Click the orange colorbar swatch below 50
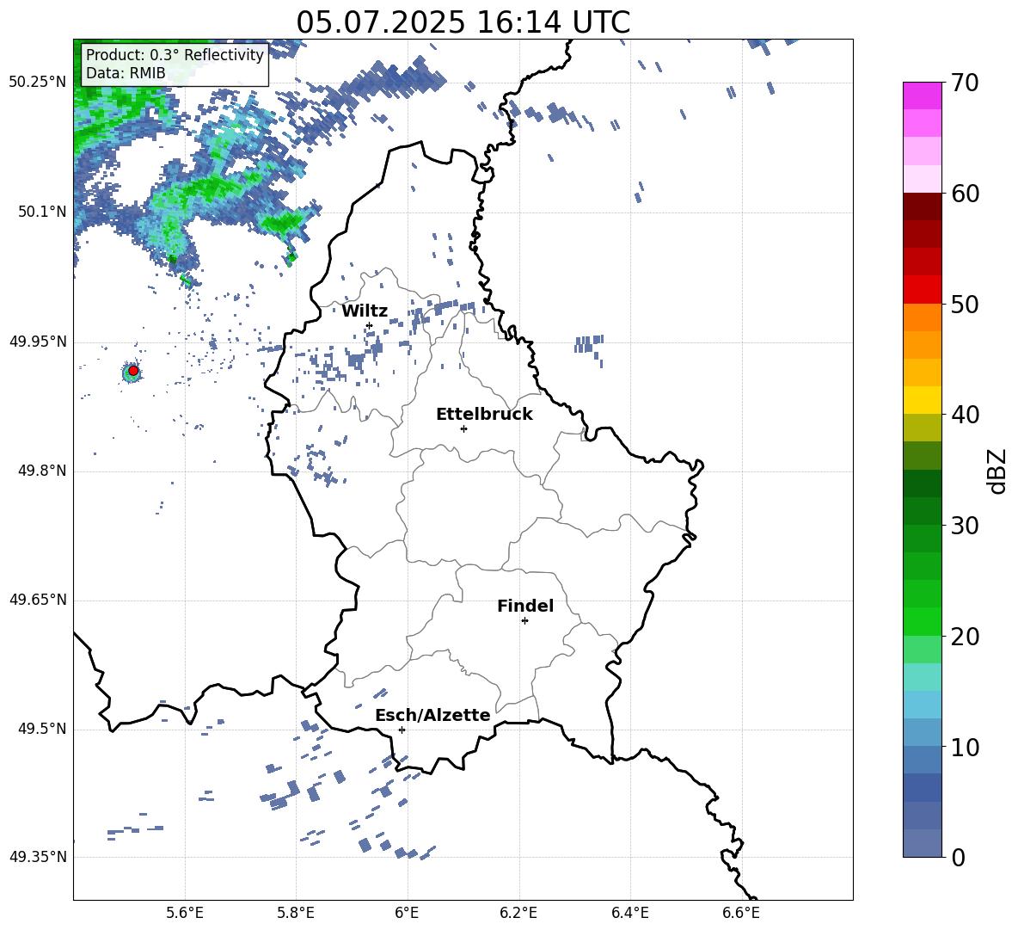Screen dimensions: 1018x930 pos(923,317)
